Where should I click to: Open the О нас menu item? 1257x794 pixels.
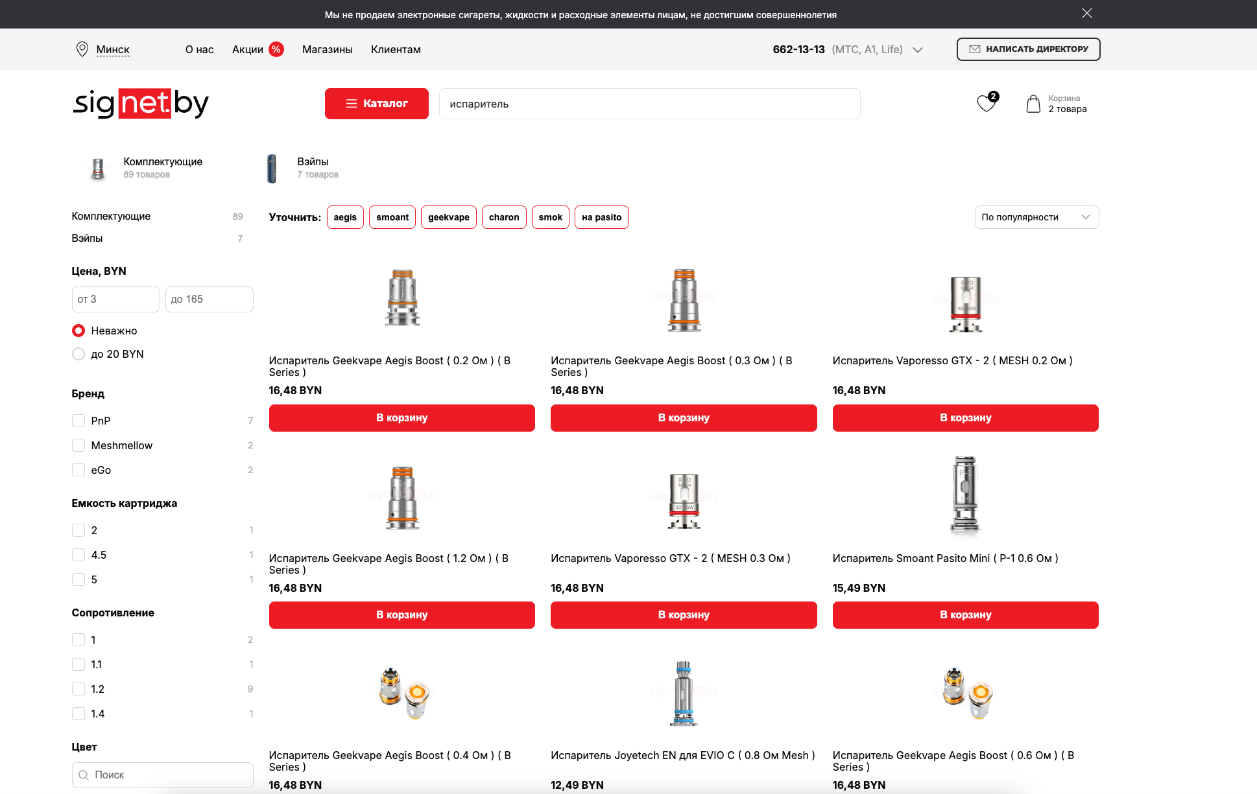(x=199, y=49)
